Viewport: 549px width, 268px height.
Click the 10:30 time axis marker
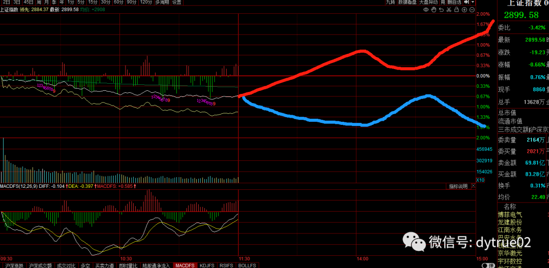[126, 259]
